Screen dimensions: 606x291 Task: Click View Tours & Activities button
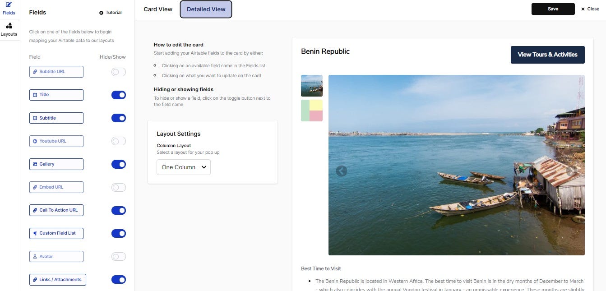tap(547, 55)
